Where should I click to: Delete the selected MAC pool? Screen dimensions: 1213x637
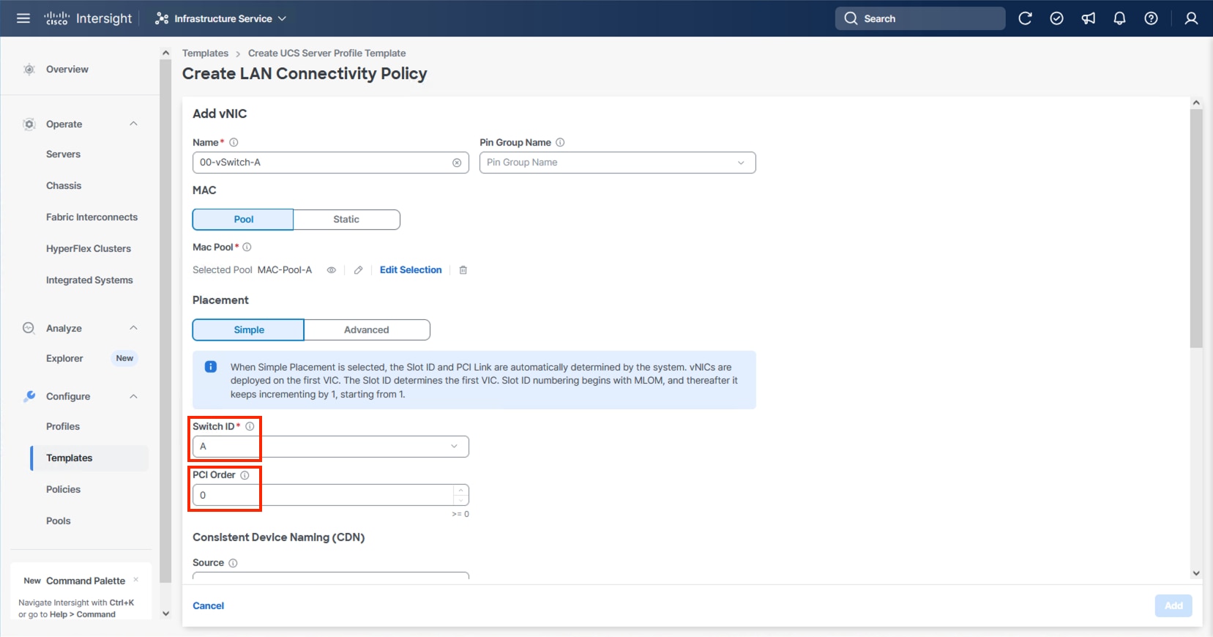click(x=463, y=270)
